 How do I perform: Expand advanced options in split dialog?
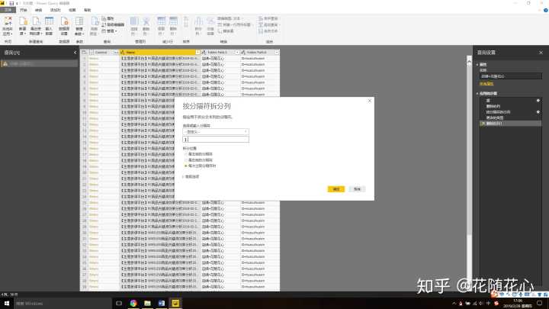coord(191,176)
